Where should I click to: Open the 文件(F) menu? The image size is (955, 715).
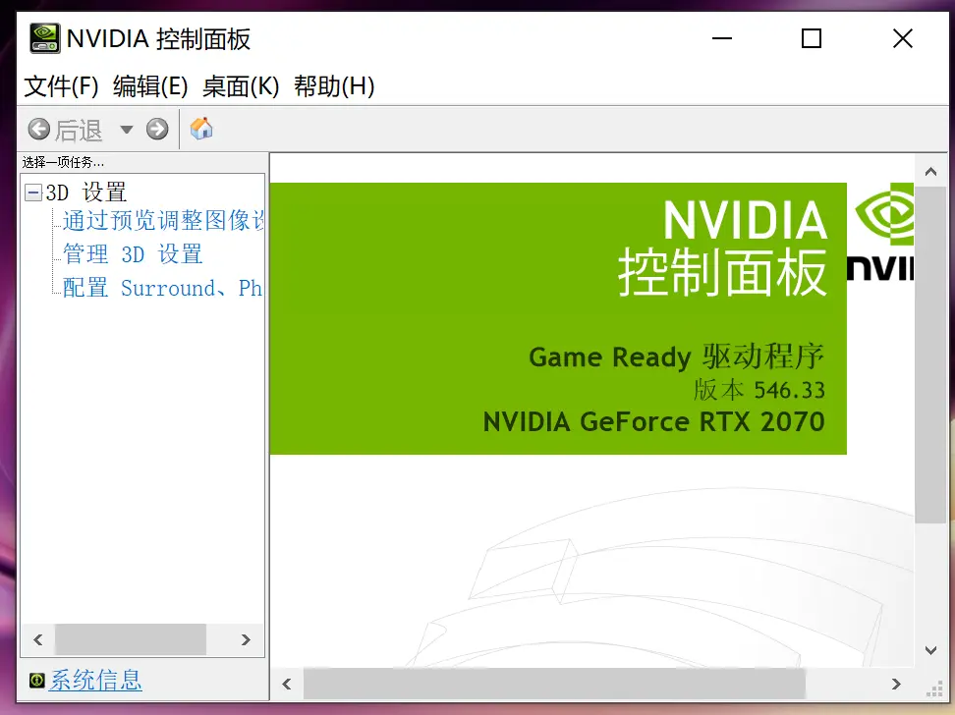tap(61, 86)
